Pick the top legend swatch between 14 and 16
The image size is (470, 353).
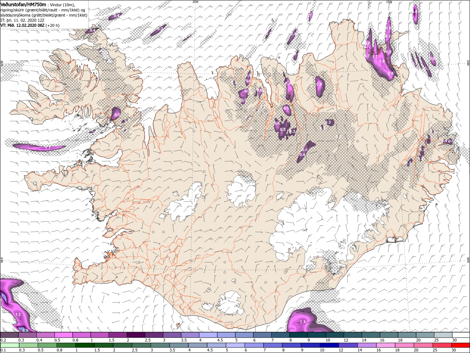[x=370, y=335]
